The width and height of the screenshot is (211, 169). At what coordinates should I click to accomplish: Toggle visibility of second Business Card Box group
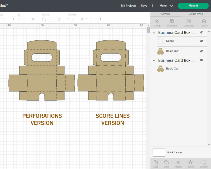[202, 60]
